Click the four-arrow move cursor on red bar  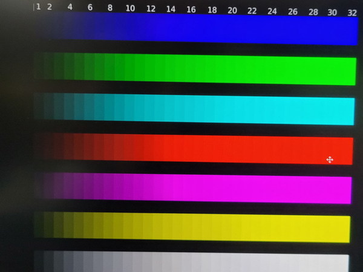(330, 160)
